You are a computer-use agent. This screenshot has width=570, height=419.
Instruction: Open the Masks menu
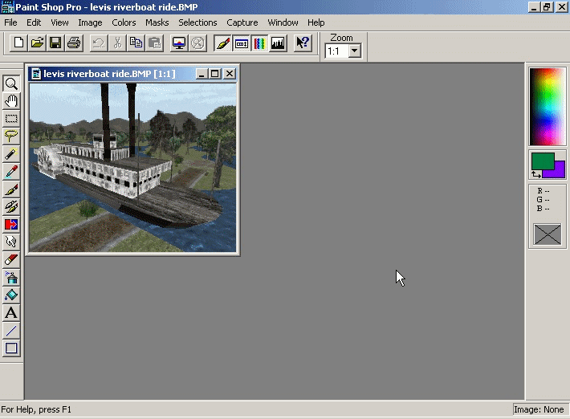(157, 22)
